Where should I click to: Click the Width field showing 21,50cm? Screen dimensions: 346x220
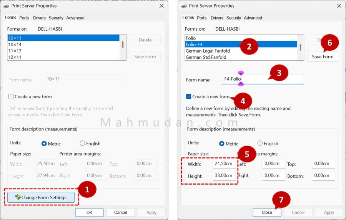coord(224,164)
